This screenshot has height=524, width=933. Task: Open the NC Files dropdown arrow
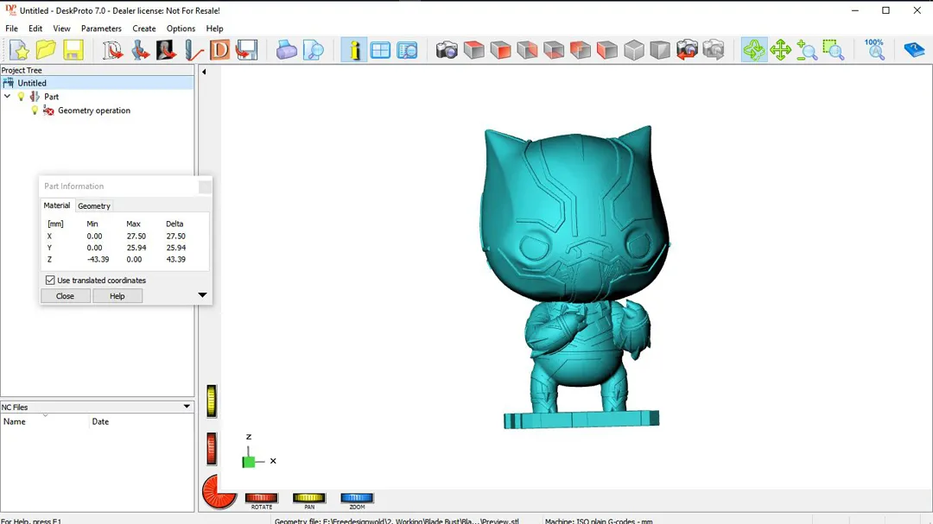187,407
